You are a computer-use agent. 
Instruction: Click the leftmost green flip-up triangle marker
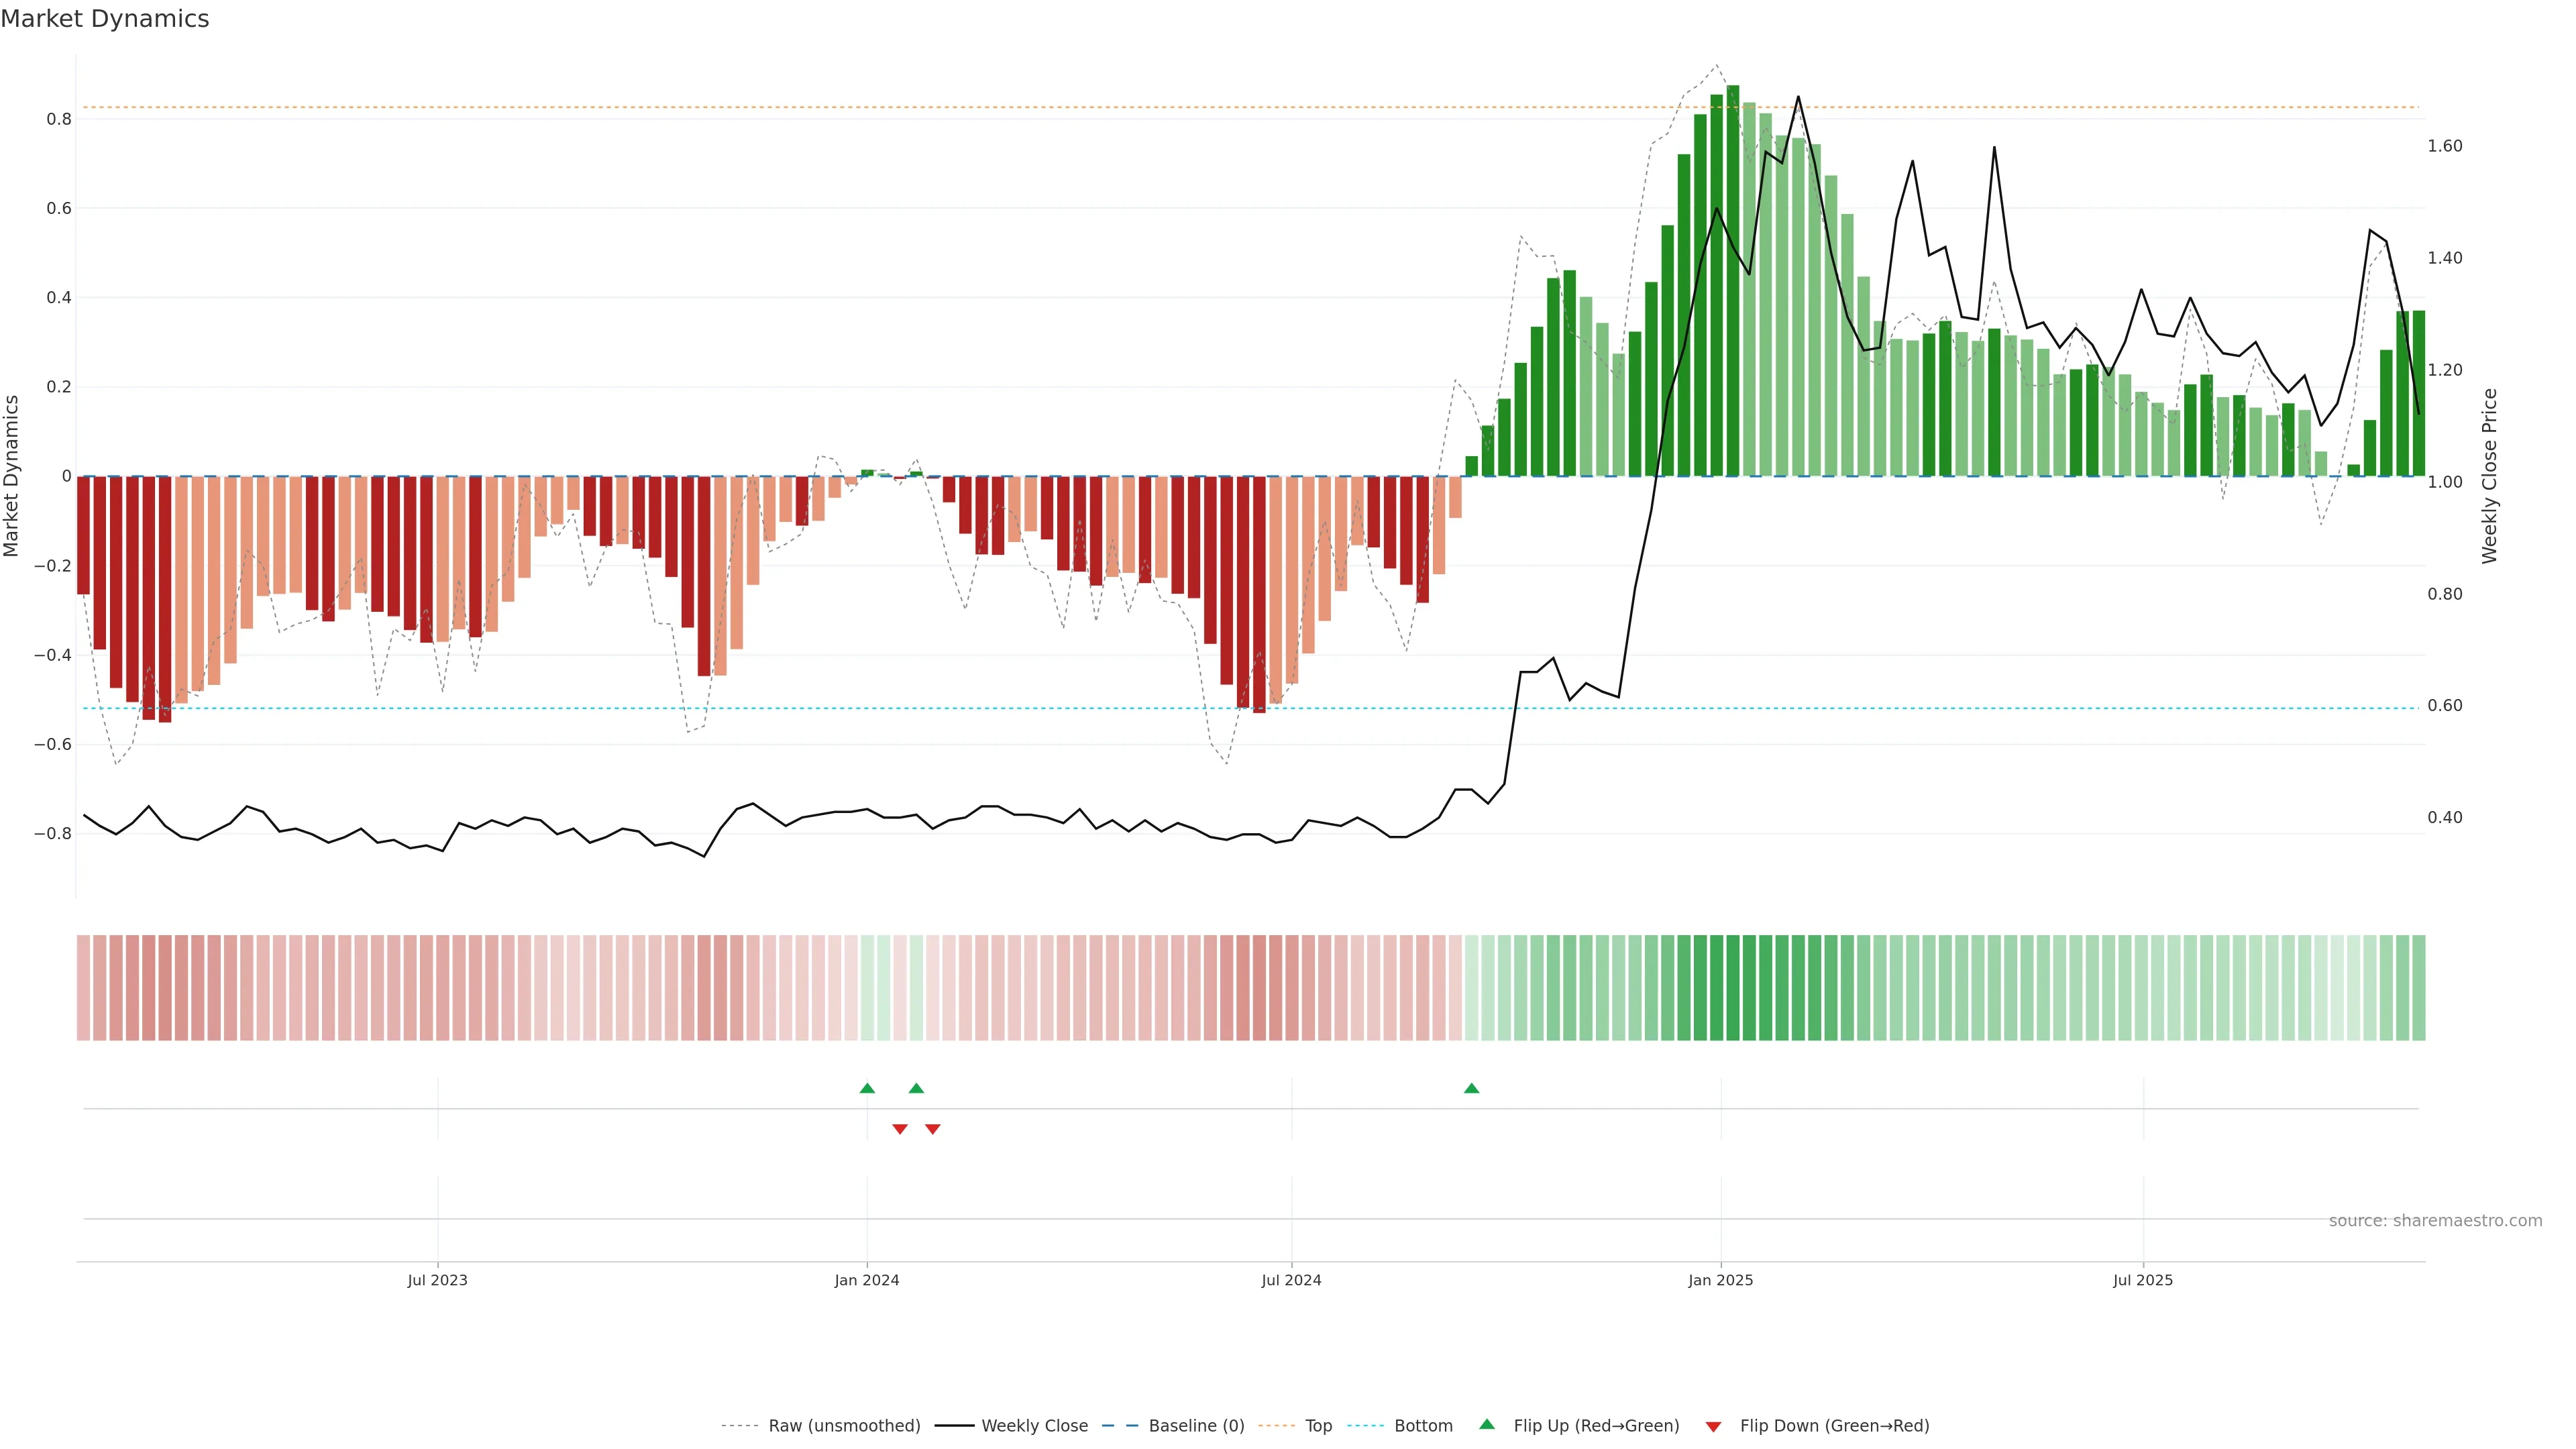point(867,1088)
